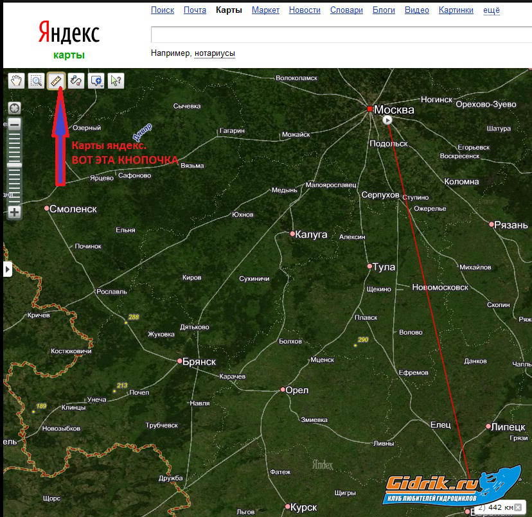Toggle the ruler distance measuring tool
The image size is (532, 517).
pos(56,80)
